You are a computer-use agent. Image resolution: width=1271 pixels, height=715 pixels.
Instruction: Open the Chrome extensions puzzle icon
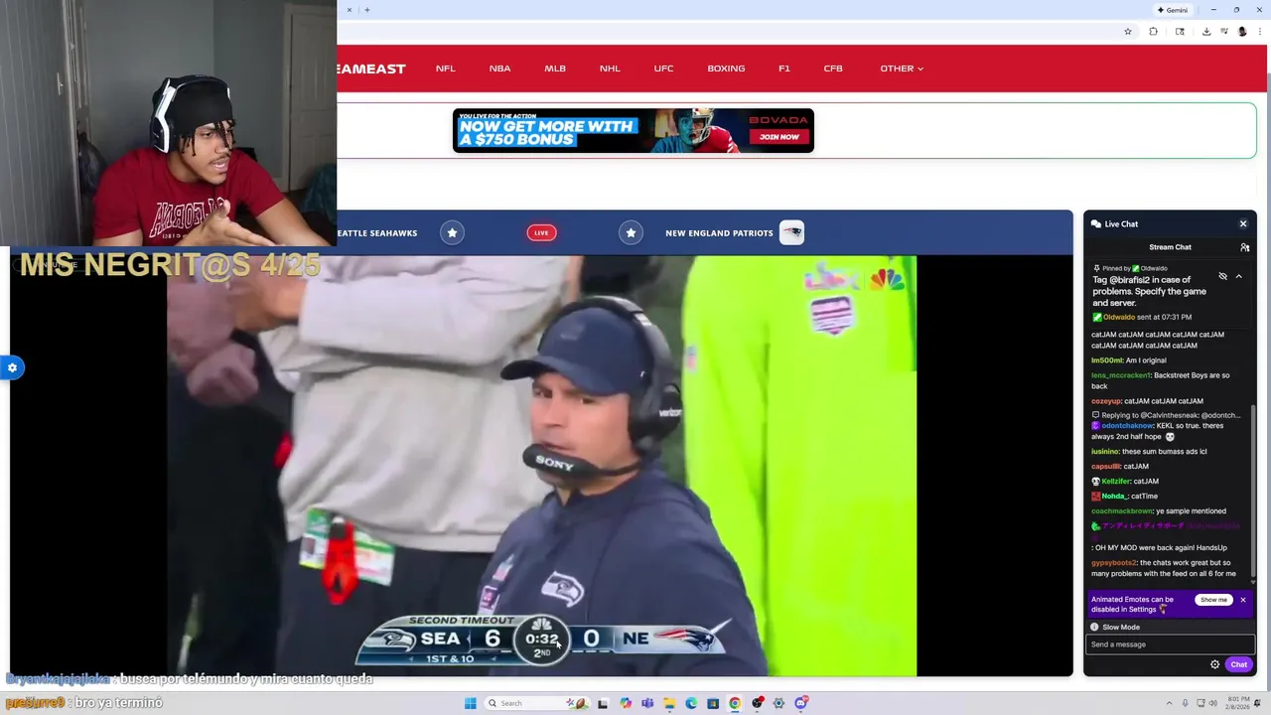(x=1153, y=31)
